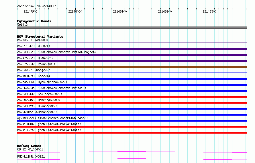This screenshot has width=255, height=163.
Task: Click the purple bar under nsv6110479
Action: coord(132,49)
